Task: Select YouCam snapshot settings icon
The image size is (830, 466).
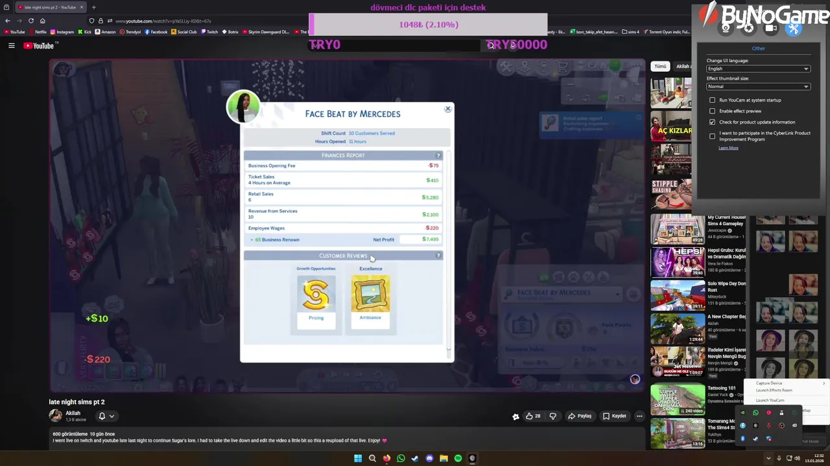Action: (748, 28)
